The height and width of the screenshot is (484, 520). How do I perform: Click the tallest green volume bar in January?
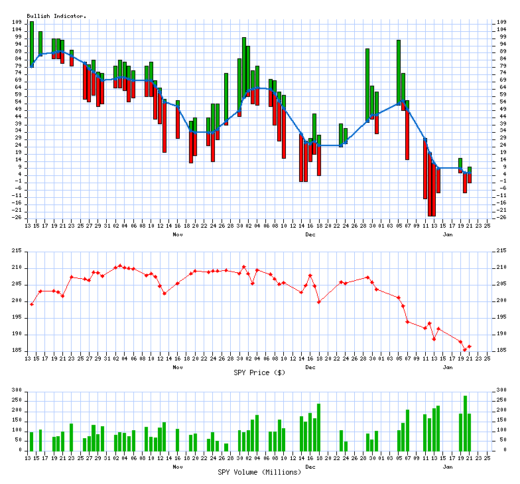tap(465, 423)
